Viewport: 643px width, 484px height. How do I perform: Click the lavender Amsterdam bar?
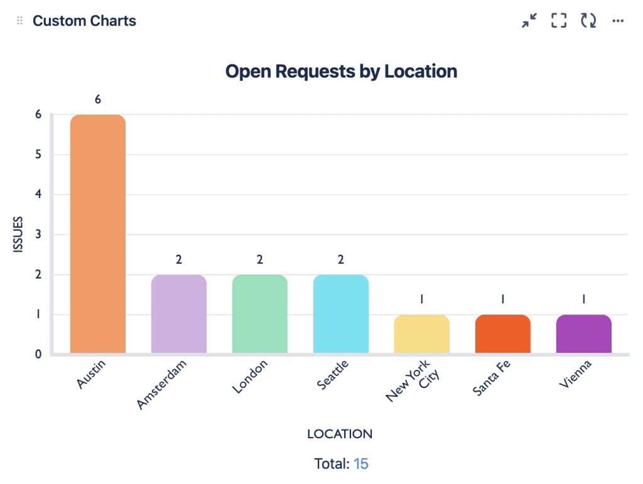click(179, 314)
